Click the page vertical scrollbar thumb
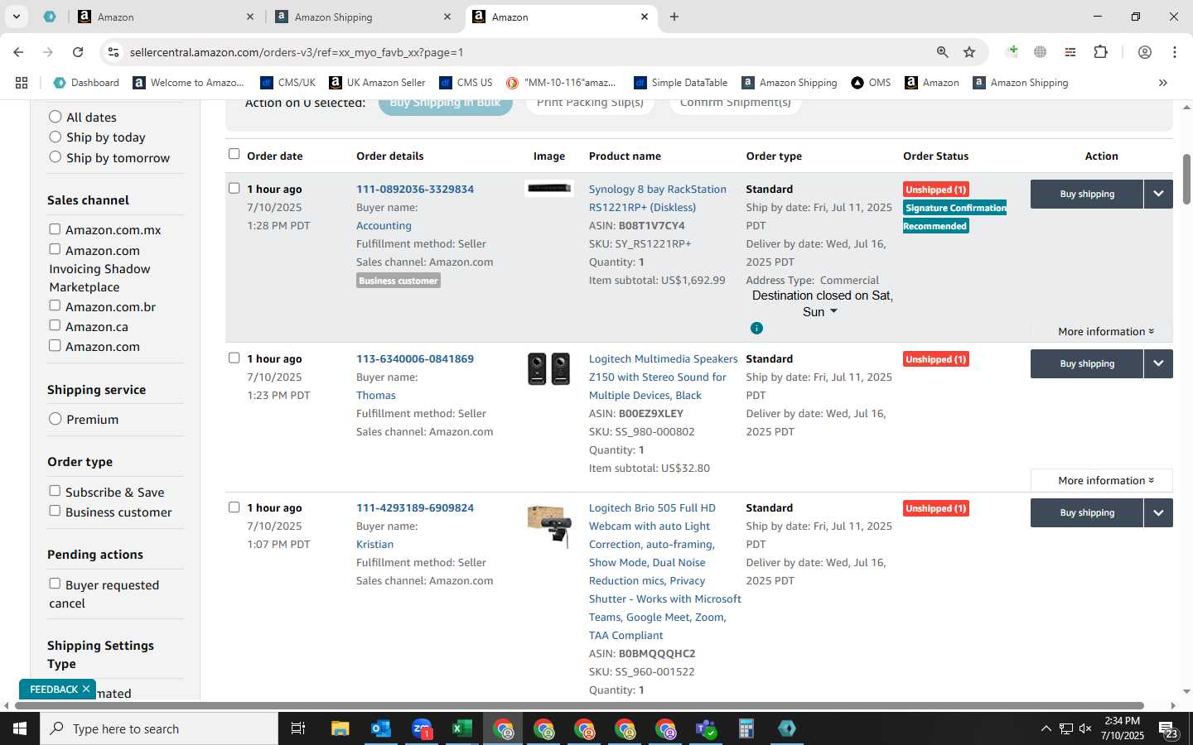1193x745 pixels. pos(1186,179)
